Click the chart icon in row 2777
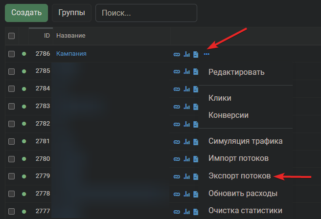This screenshot has height=219, width=321. [x=187, y=212]
